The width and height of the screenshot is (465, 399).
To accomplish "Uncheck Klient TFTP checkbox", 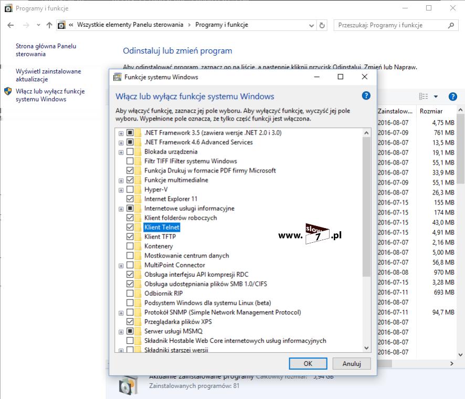I will coord(130,236).
